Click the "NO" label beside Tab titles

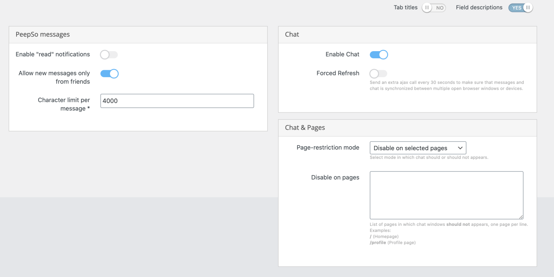pyautogui.click(x=440, y=7)
